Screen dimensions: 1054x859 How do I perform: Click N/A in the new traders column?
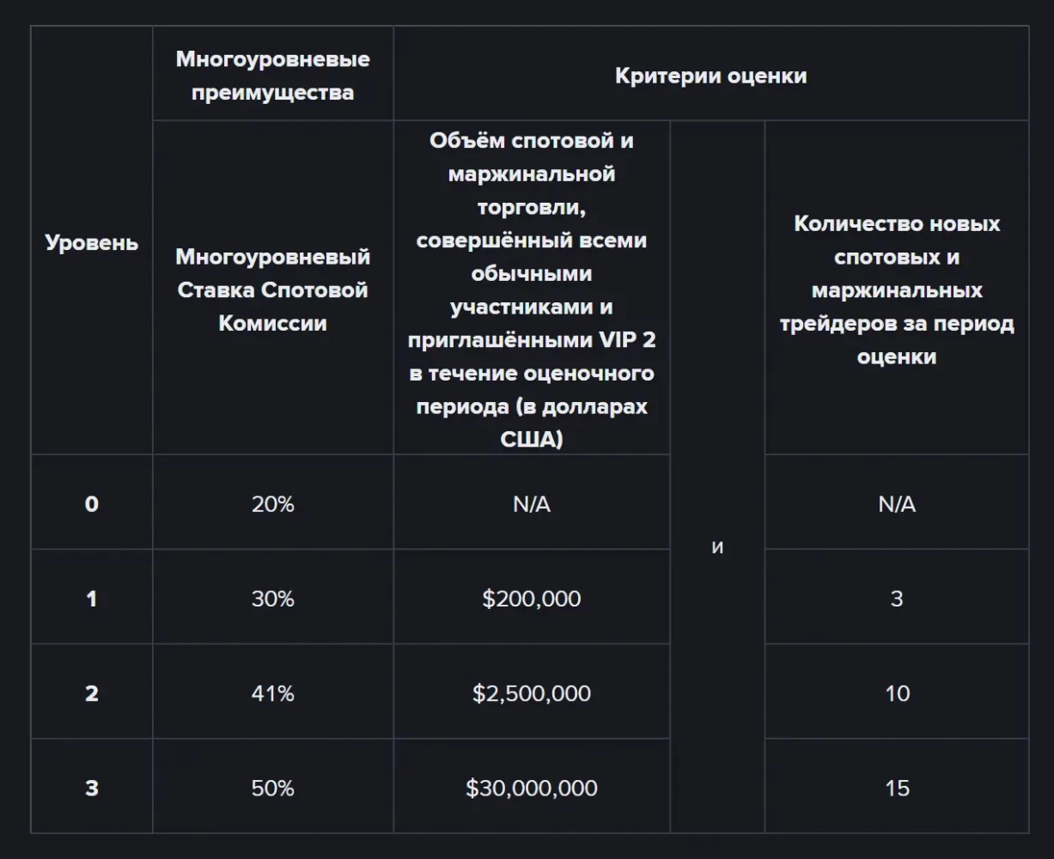point(896,503)
